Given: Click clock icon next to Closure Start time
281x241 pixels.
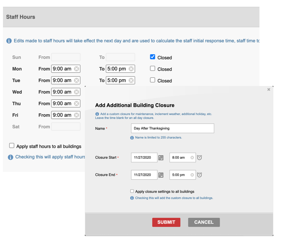Looking at the screenshot, I should (199, 158).
